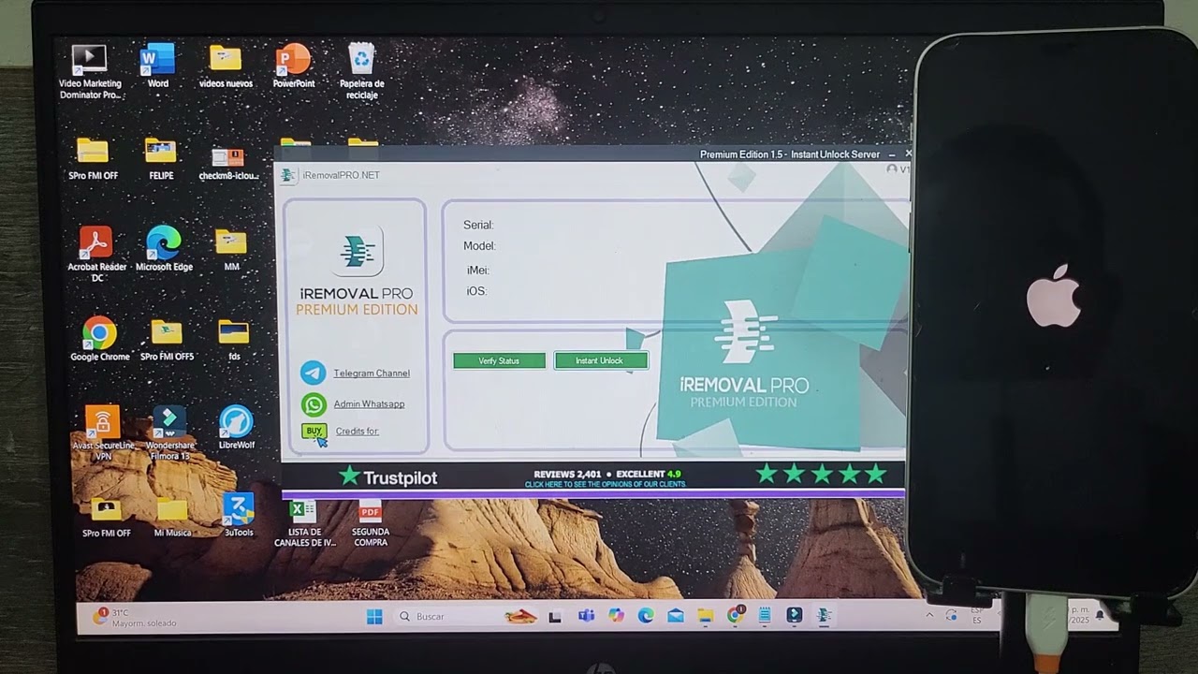Image resolution: width=1198 pixels, height=674 pixels.
Task: Click 'Click here to see the opinions' text
Action: tap(605, 484)
